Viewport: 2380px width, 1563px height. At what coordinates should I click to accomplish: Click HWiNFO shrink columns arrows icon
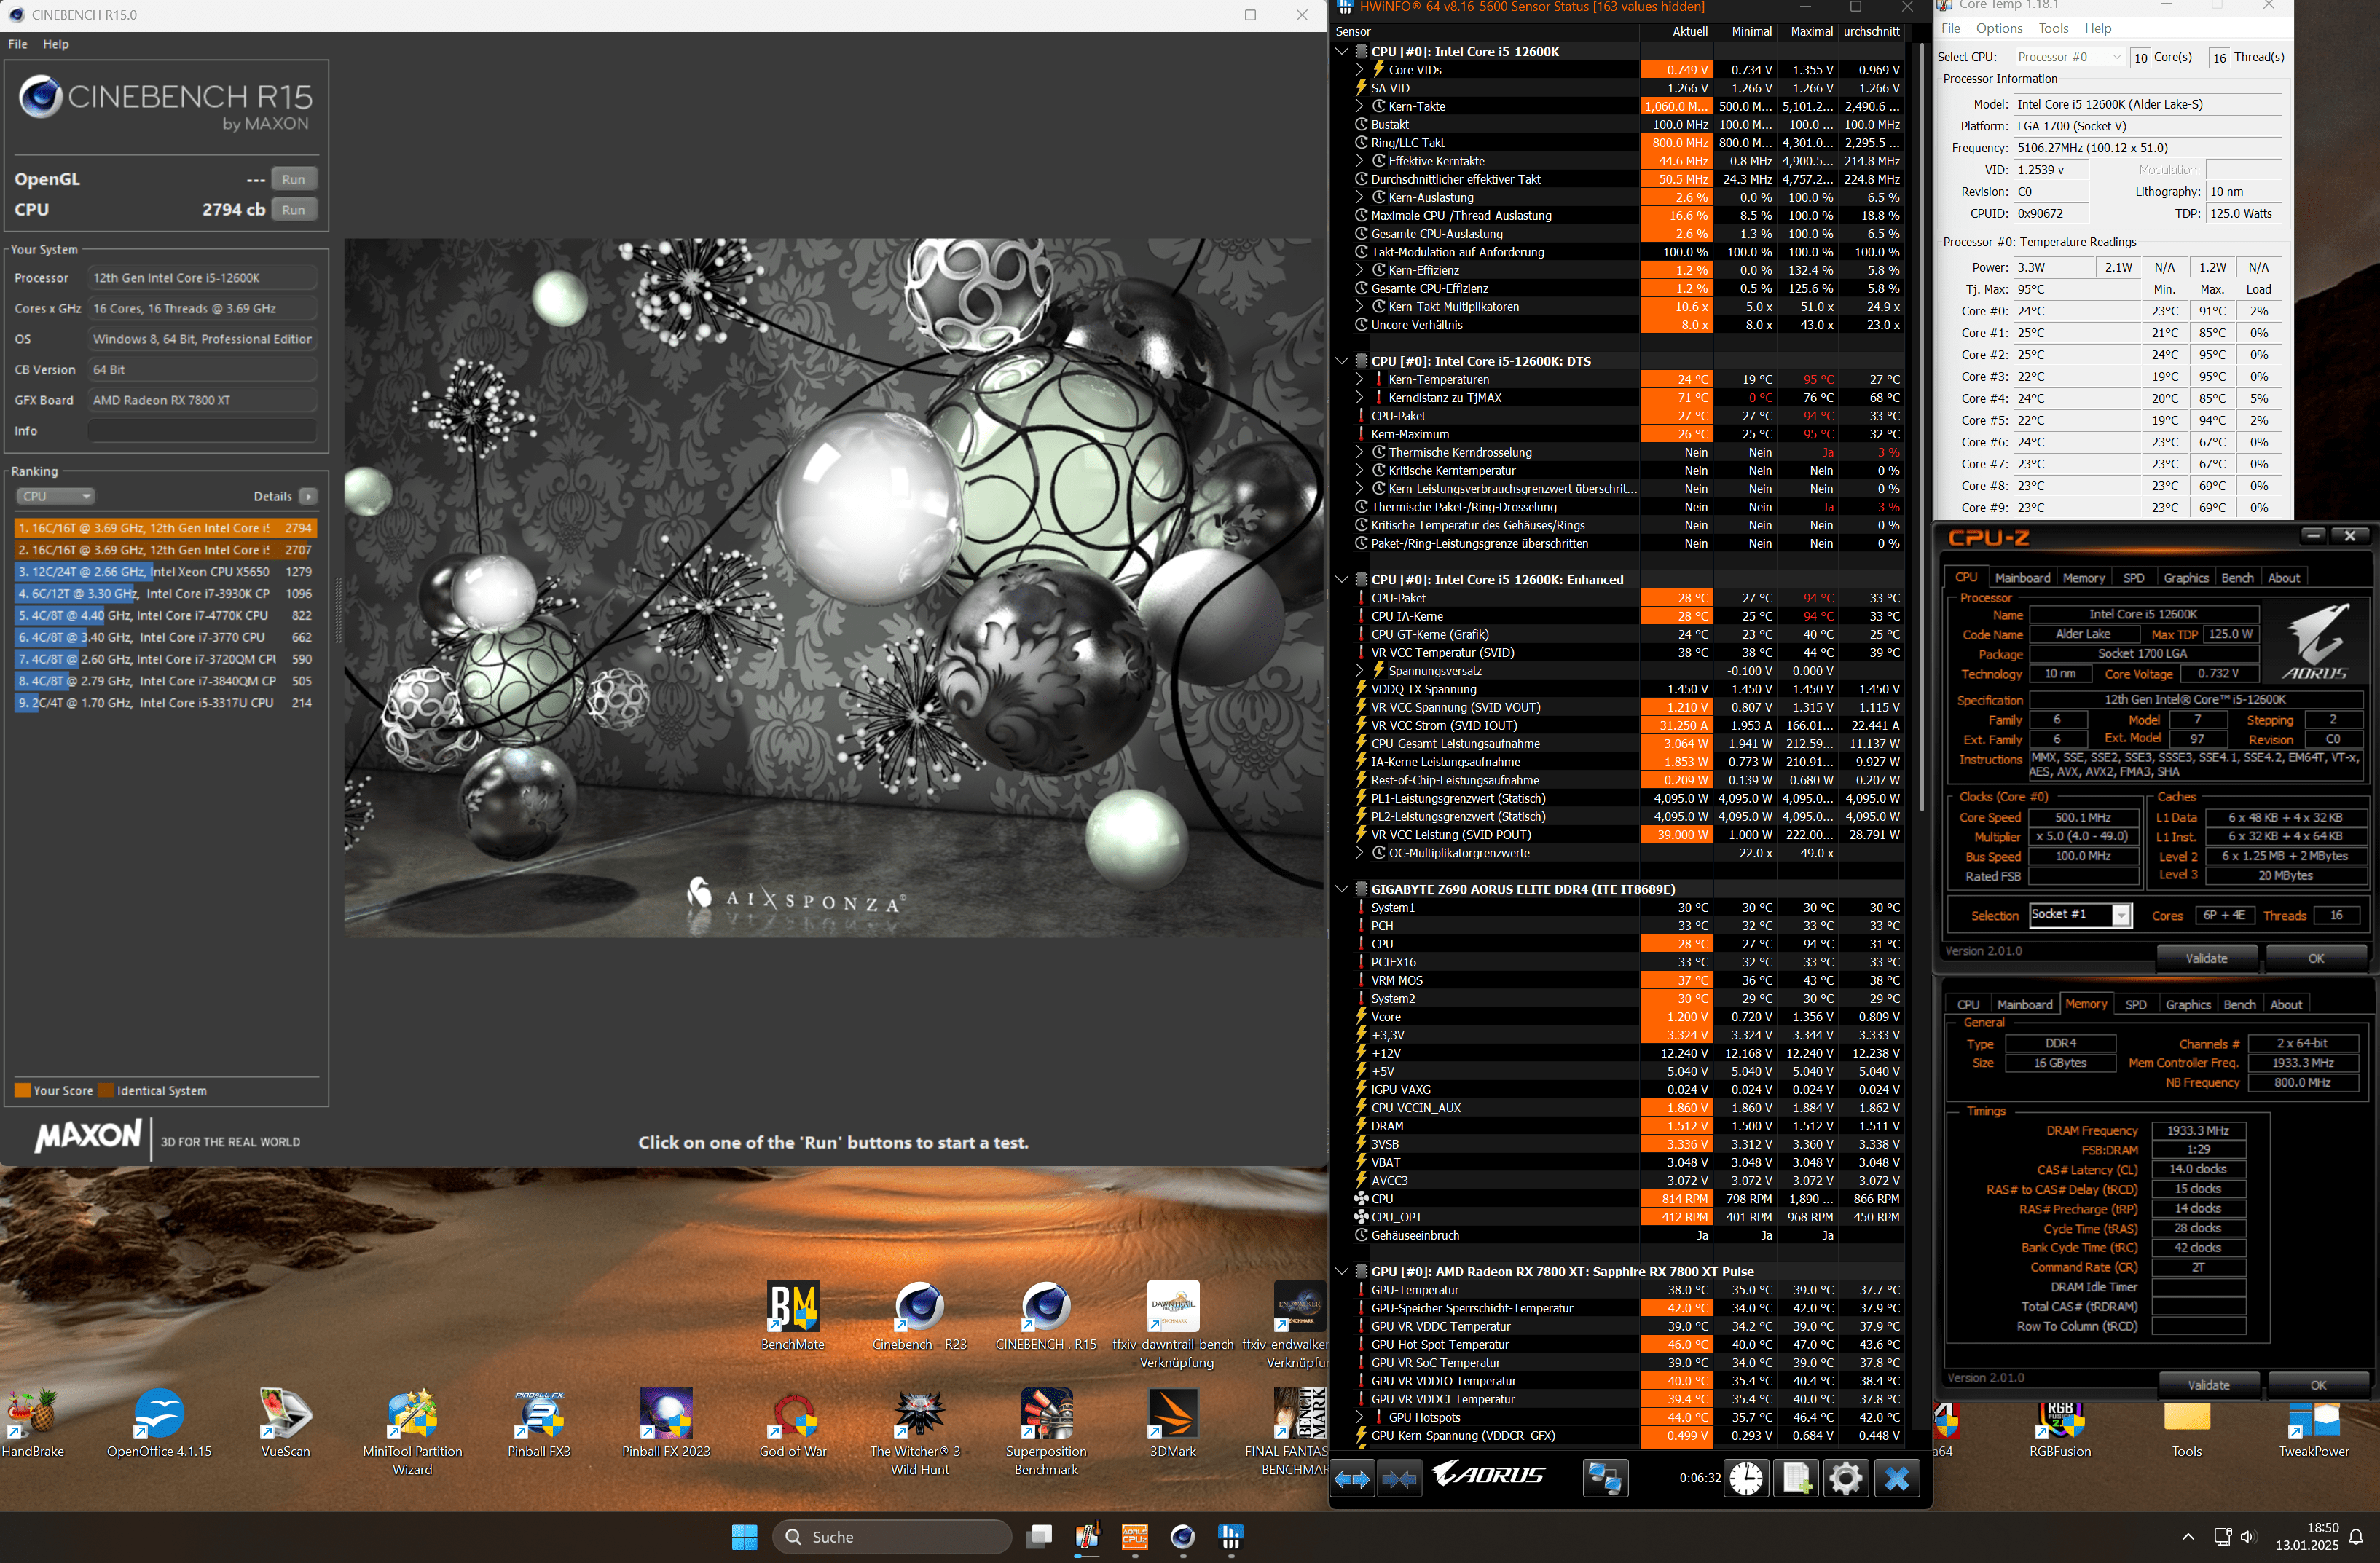point(1399,1478)
